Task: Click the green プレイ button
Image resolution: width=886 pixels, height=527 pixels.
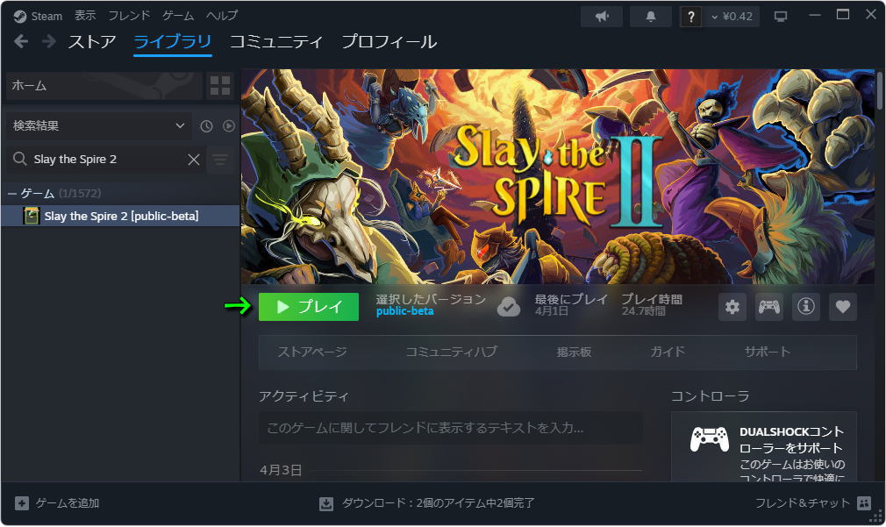Action: pyautogui.click(x=309, y=307)
